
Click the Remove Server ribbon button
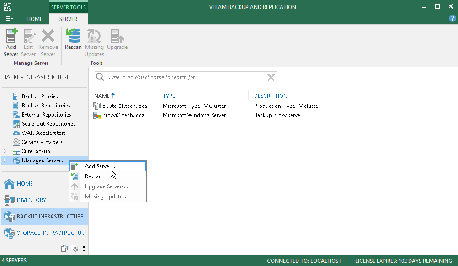pos(48,43)
